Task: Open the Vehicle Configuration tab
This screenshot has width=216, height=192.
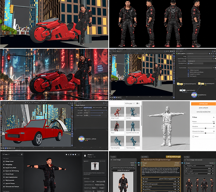Action: (x=79, y=108)
